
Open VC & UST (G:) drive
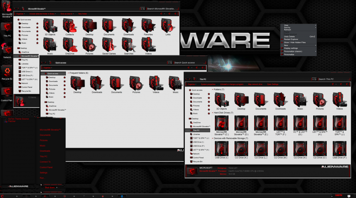[300, 126]
